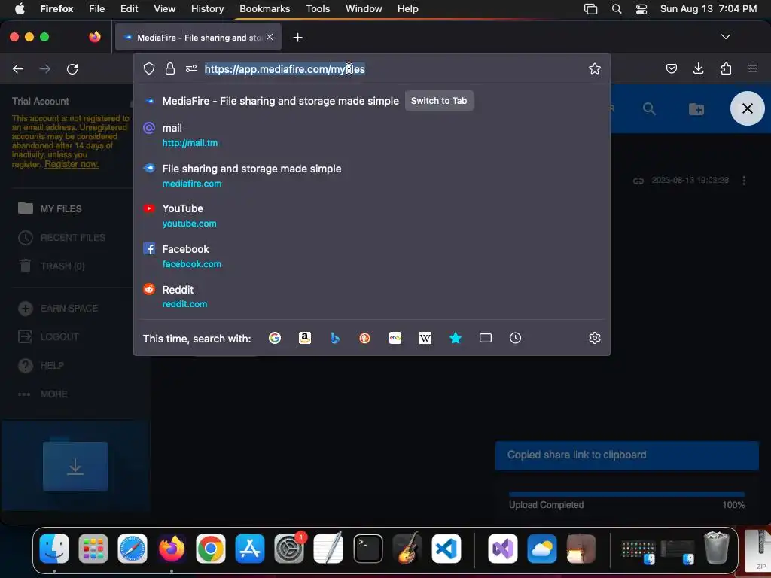Open Save to Pocket icon

pyautogui.click(x=671, y=68)
